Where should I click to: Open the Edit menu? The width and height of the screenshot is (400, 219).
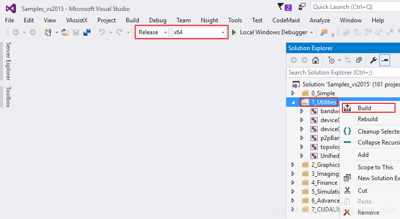pyautogui.click(x=29, y=20)
